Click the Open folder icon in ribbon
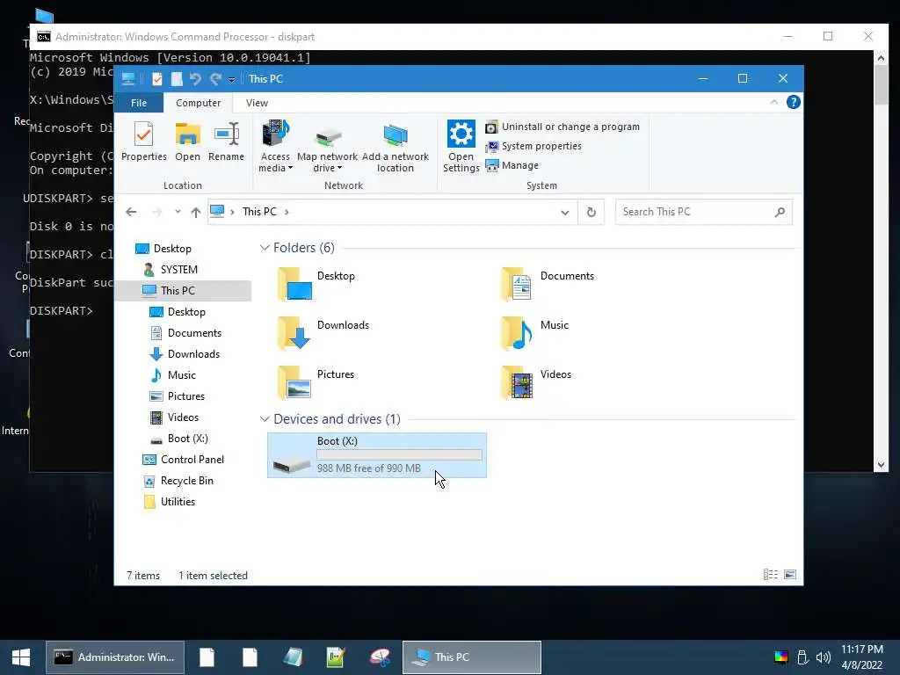This screenshot has height=675, width=900. pyautogui.click(x=188, y=142)
